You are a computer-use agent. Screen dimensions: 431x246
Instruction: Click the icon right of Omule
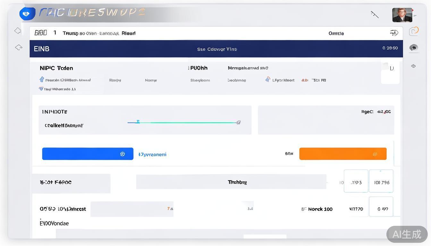pyautogui.click(x=394, y=33)
